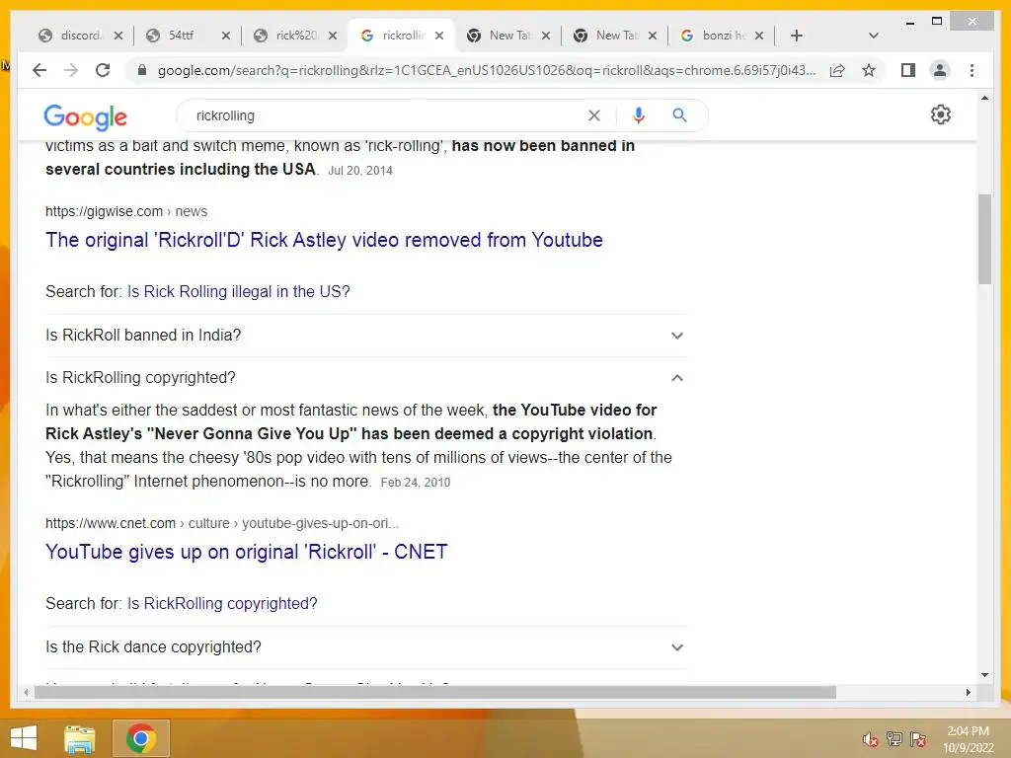The height and width of the screenshot is (758, 1011).
Task: Click the muted volume tray icon
Action: click(870, 739)
